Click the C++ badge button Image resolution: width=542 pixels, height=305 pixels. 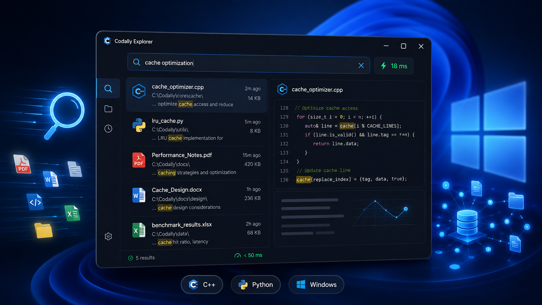(x=202, y=285)
